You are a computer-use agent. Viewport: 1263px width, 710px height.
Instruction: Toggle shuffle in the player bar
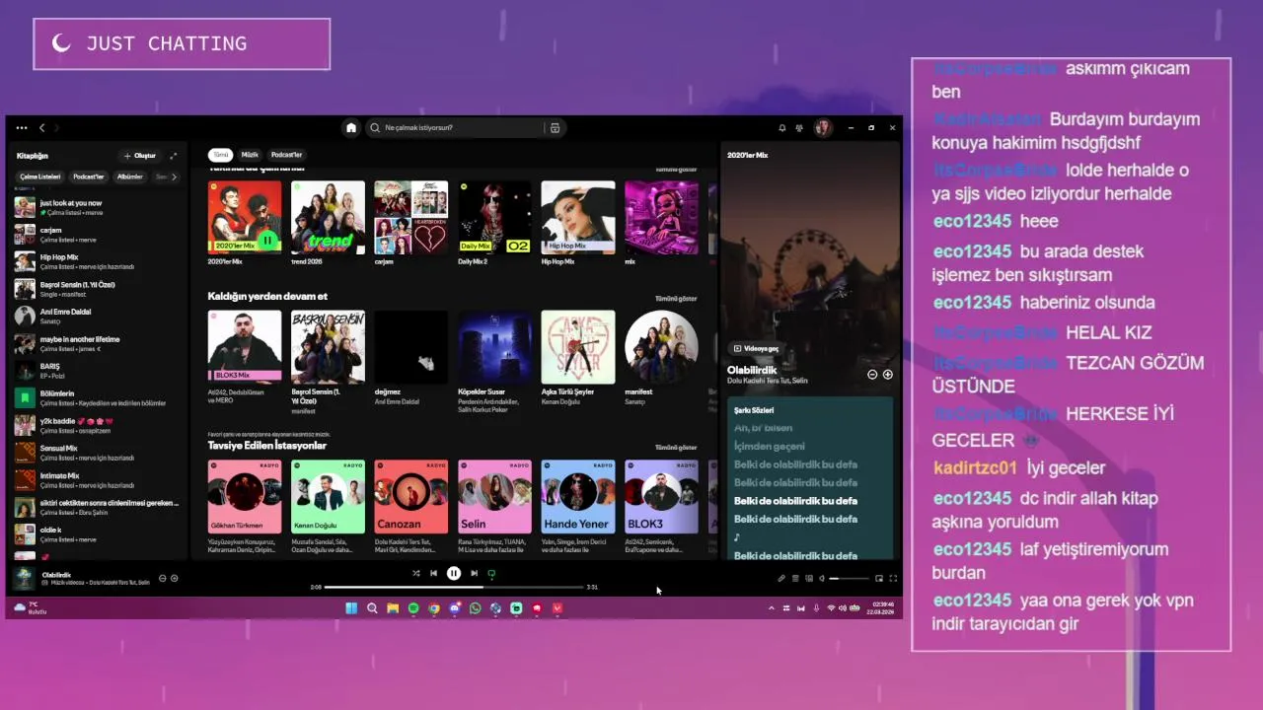click(416, 573)
